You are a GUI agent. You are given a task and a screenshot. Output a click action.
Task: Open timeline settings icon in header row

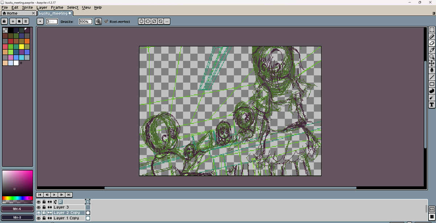click(x=55, y=202)
